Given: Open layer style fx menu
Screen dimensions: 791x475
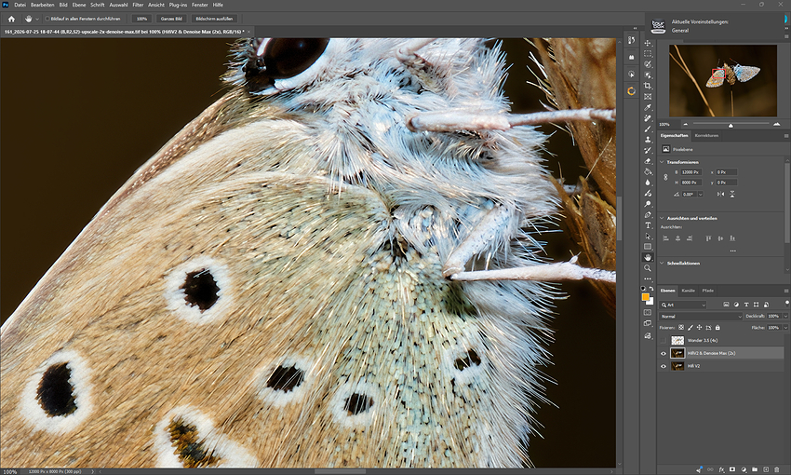Looking at the screenshot, I should [x=722, y=469].
